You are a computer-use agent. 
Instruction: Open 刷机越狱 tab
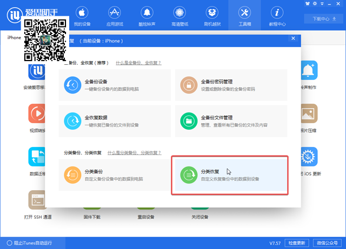point(212,16)
